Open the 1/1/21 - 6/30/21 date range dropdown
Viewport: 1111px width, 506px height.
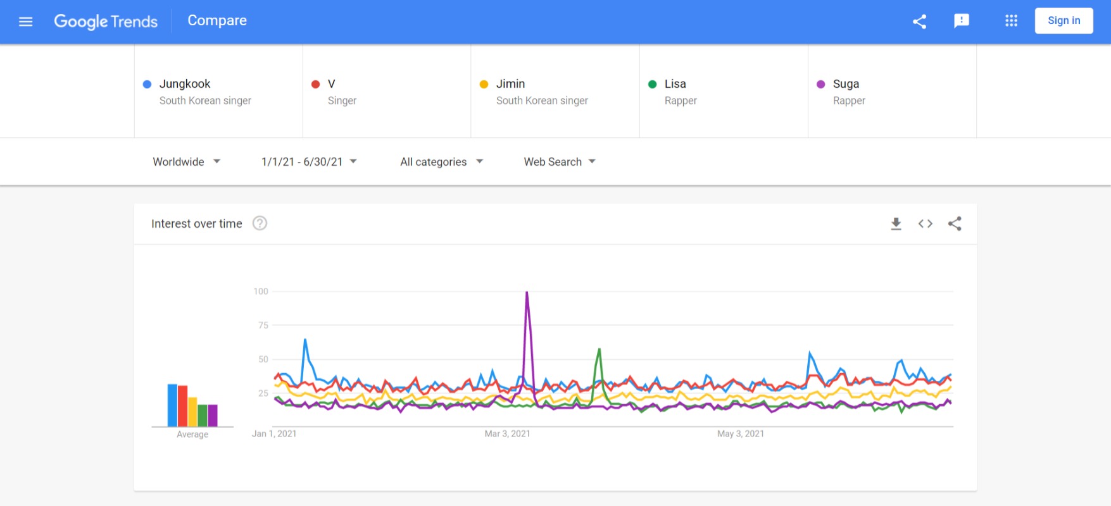pyautogui.click(x=309, y=162)
